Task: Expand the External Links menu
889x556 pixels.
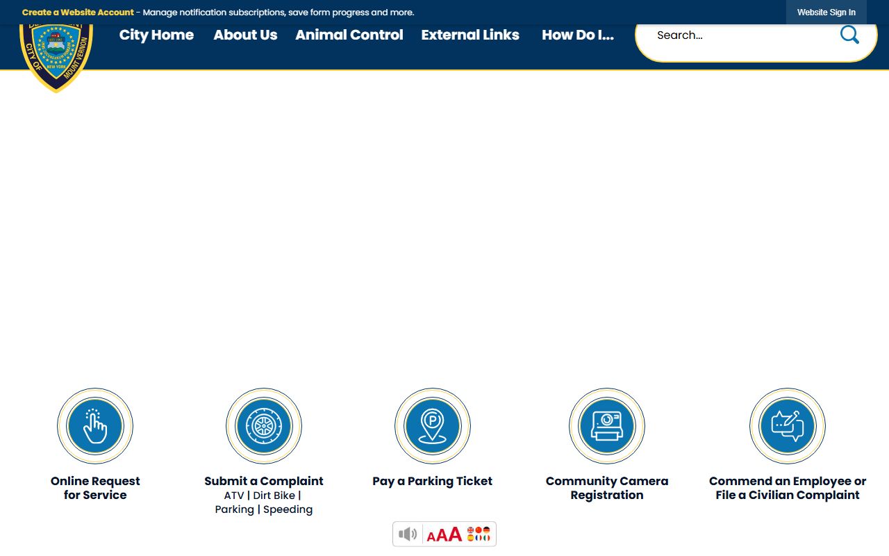Action: click(x=470, y=35)
